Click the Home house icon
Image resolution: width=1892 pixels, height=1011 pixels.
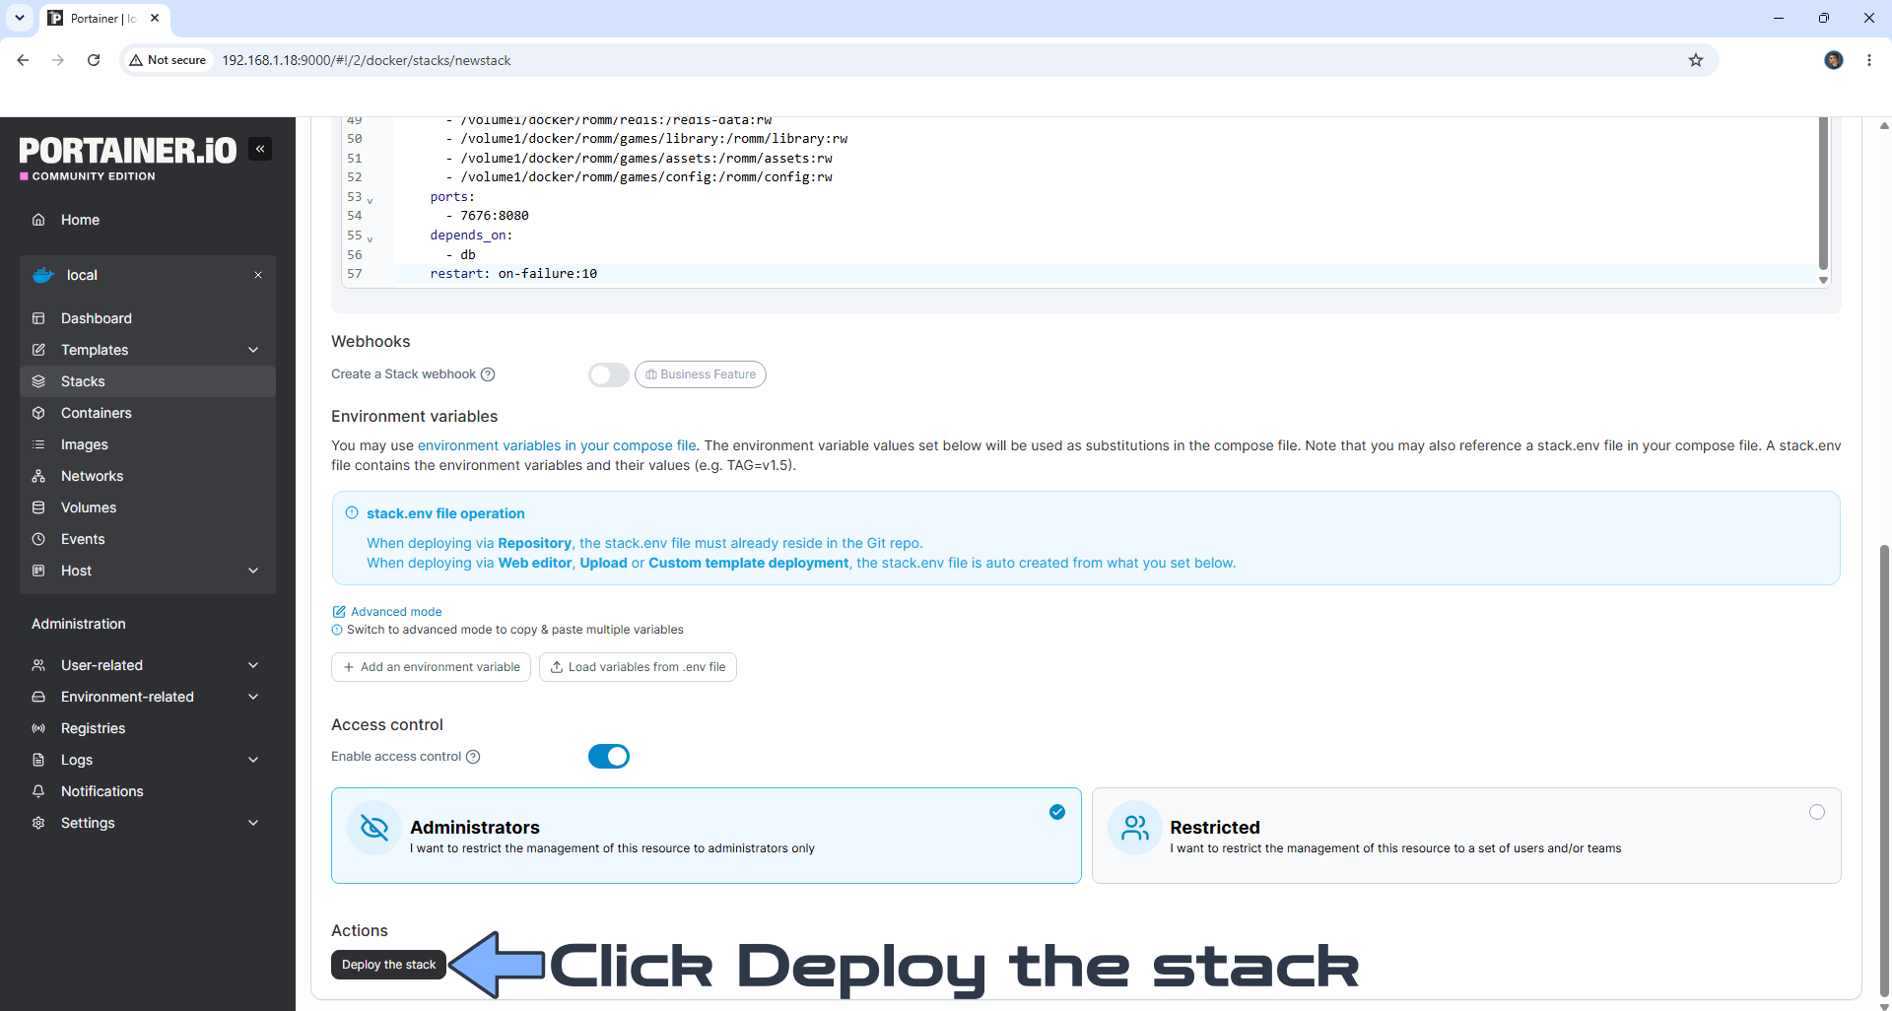click(38, 220)
